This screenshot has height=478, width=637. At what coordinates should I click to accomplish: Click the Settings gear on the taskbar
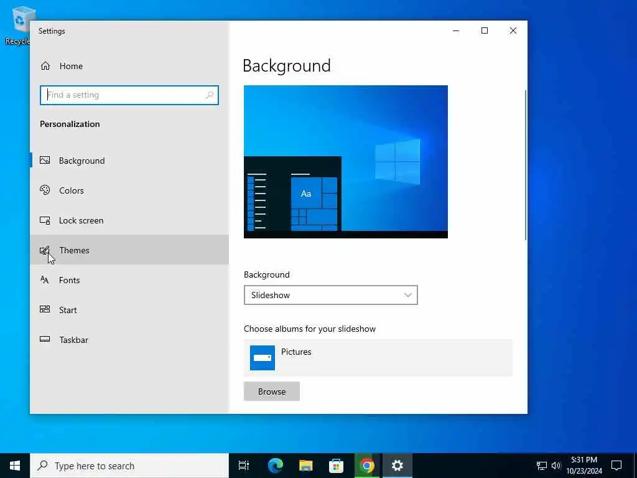point(398,466)
